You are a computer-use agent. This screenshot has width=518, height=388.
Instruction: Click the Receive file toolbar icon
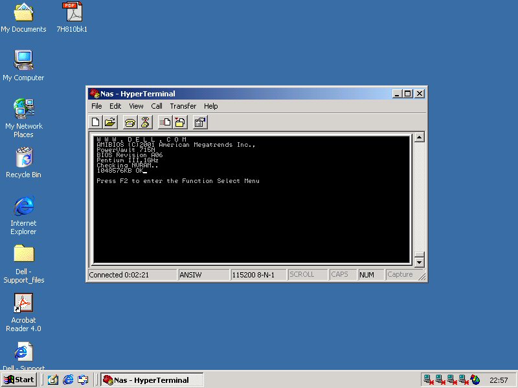click(x=180, y=122)
